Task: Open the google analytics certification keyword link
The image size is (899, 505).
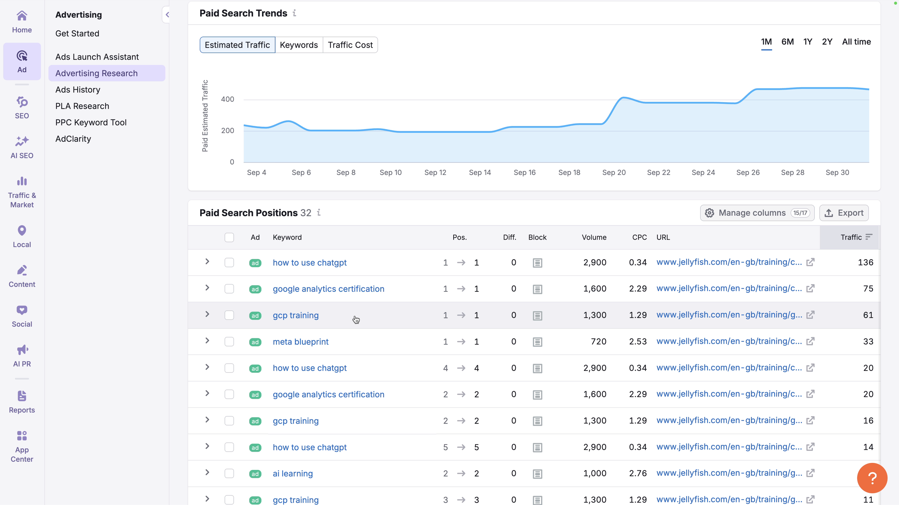Action: 328,288
